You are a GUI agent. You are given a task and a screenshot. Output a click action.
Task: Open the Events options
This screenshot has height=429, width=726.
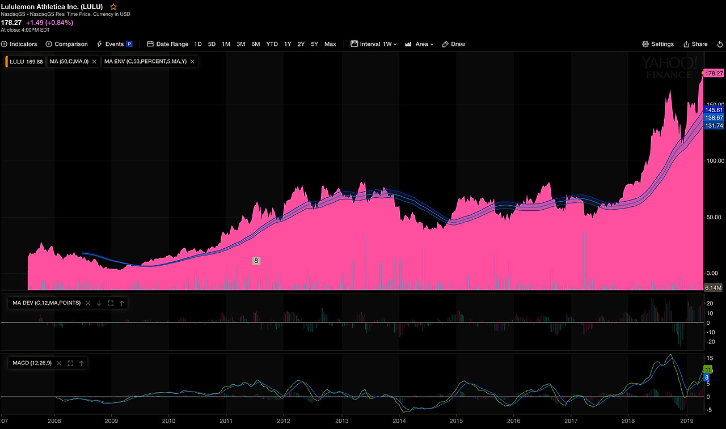(x=110, y=44)
